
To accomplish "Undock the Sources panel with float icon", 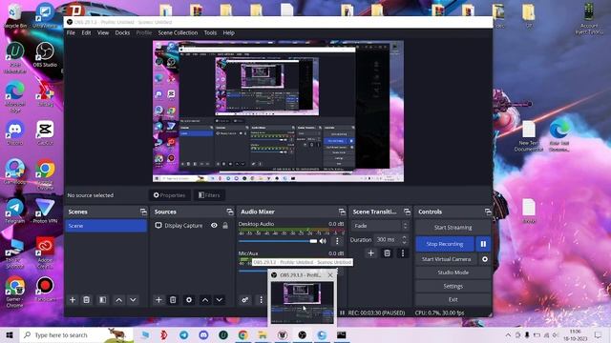I will pos(230,212).
